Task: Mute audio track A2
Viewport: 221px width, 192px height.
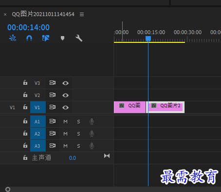Action: tap(65, 134)
